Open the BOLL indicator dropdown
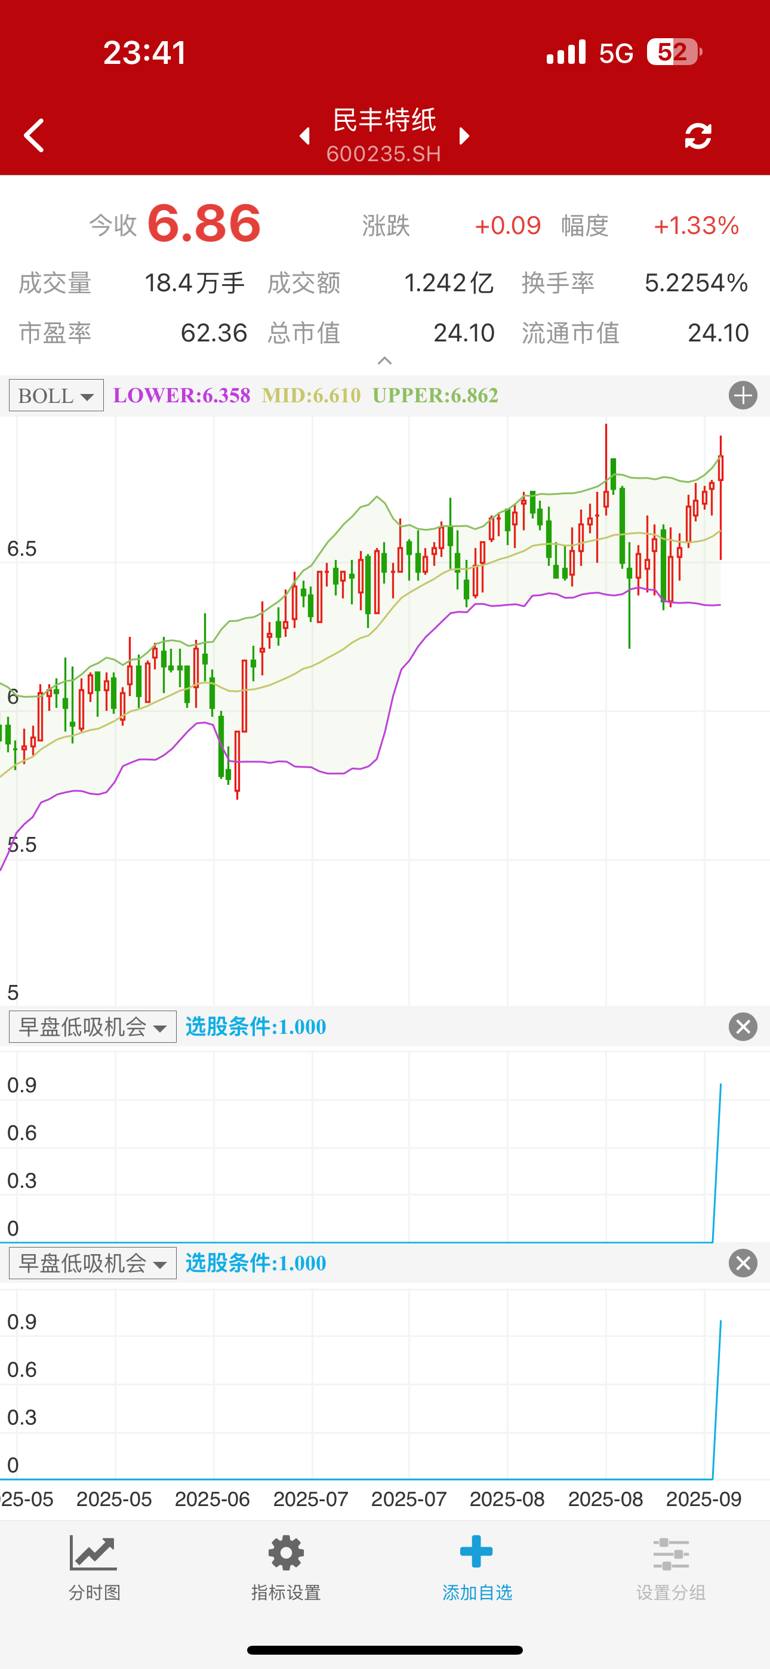 [x=56, y=395]
